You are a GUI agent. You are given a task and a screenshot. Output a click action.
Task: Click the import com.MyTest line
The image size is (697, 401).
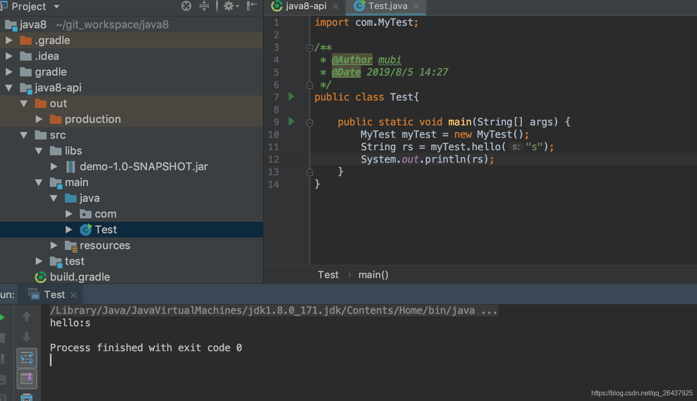366,22
